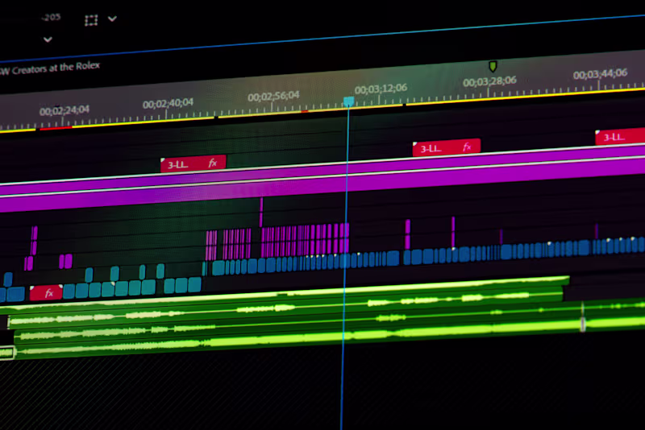Jump to timecode 00;02;40;04 on the ruler
The height and width of the screenshot is (430, 645).
click(168, 103)
